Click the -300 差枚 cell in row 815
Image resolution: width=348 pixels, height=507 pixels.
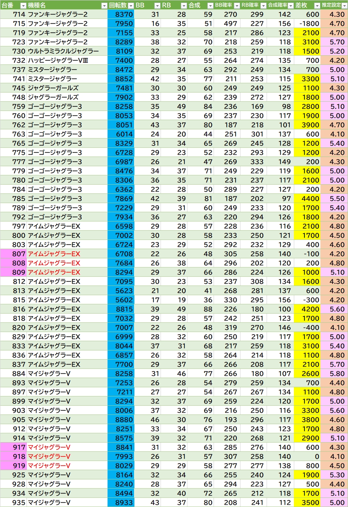pyautogui.click(x=307, y=300)
